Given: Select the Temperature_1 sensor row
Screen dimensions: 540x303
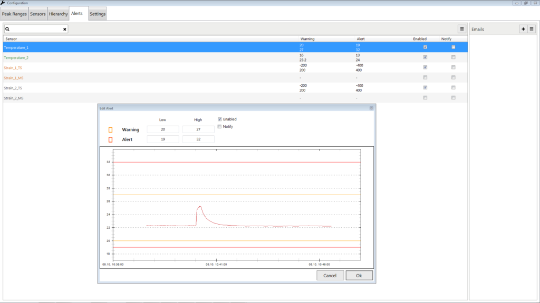Looking at the screenshot, I should click(x=235, y=47).
